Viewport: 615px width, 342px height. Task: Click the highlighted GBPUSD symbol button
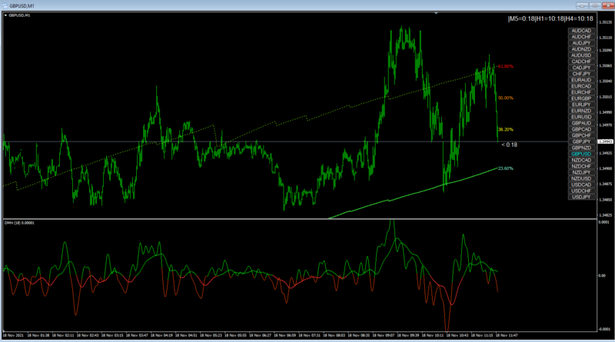click(x=581, y=154)
